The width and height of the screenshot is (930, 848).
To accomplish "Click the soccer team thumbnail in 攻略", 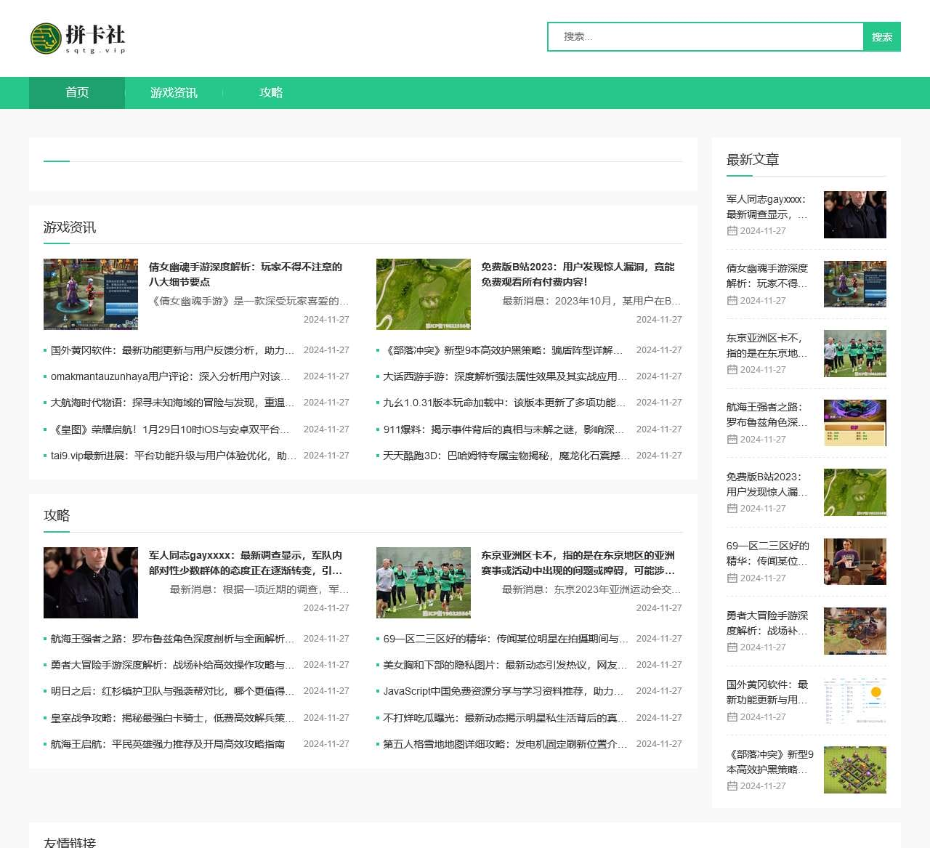I will (423, 583).
